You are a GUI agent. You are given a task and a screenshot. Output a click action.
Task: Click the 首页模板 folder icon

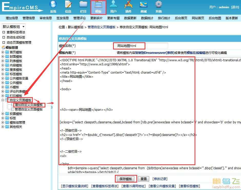[x=7, y=52]
